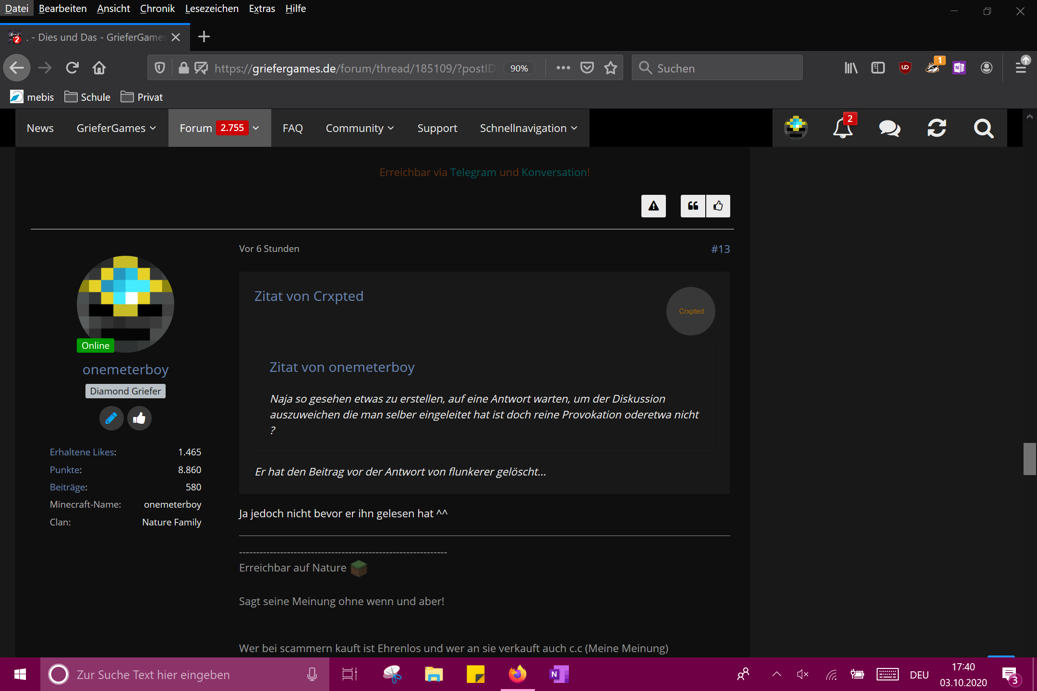Image resolution: width=1037 pixels, height=691 pixels.
Task: Expand the GrieferGames dropdown menu
Action: click(116, 128)
